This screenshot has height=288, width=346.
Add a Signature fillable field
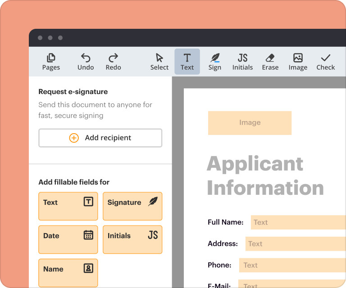pos(132,206)
